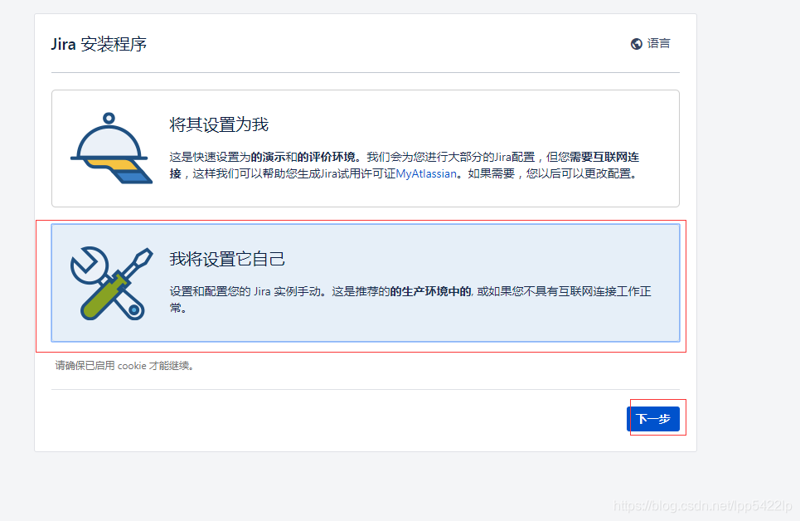
Task: Click the description starting 这是快速设置为
Action: click(405, 165)
